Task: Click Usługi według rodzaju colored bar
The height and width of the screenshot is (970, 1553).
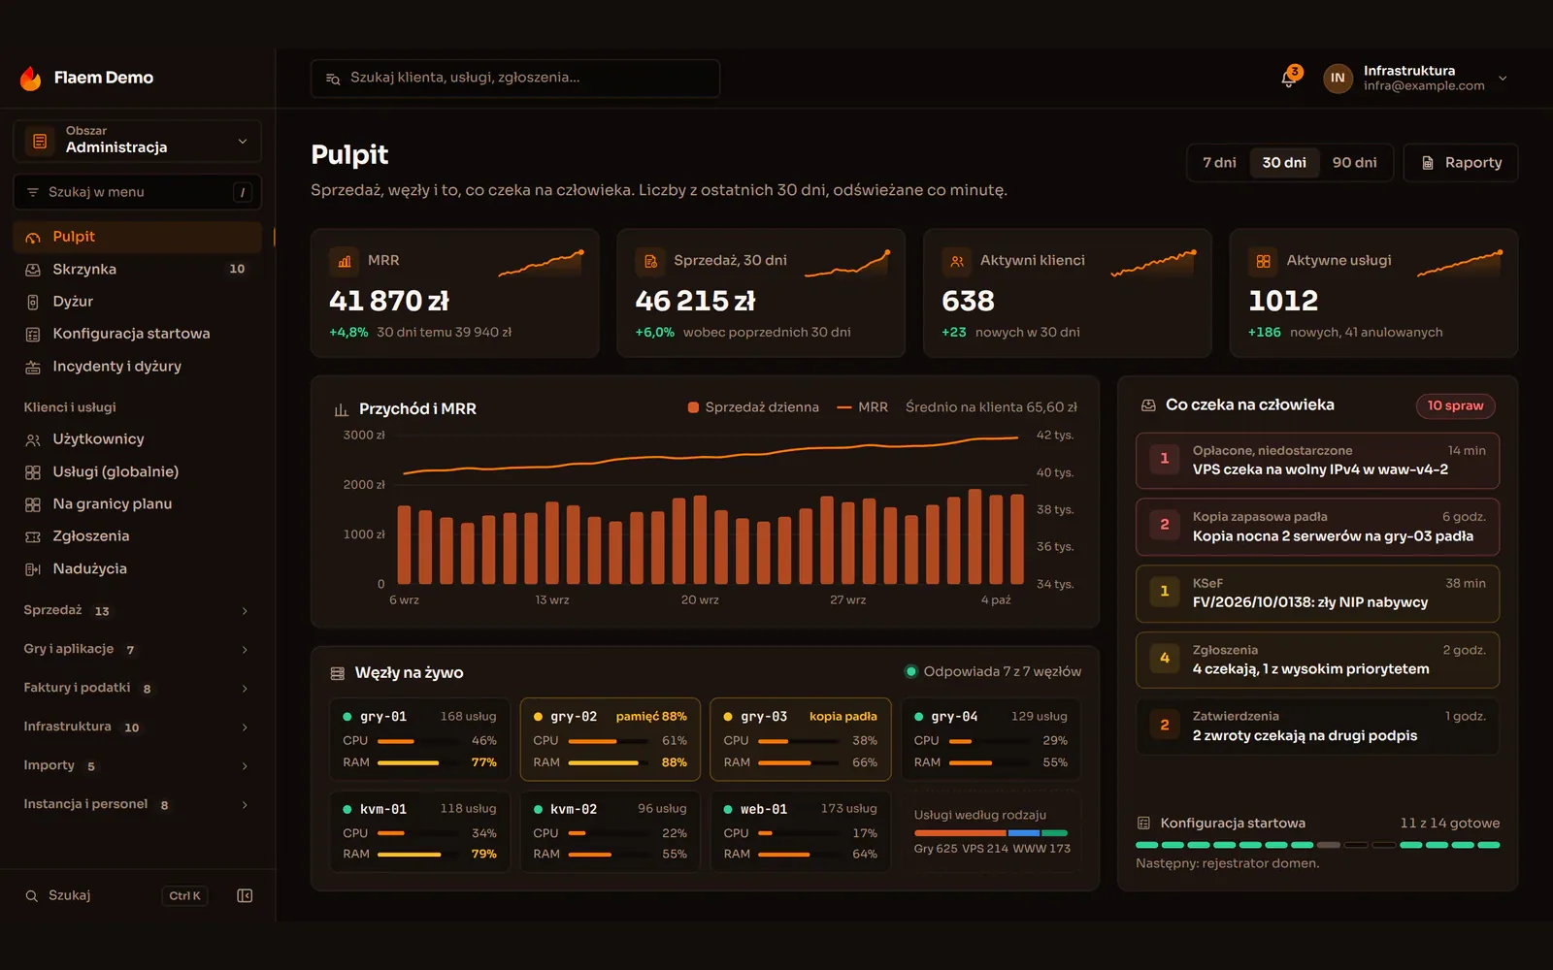Action: click(991, 833)
